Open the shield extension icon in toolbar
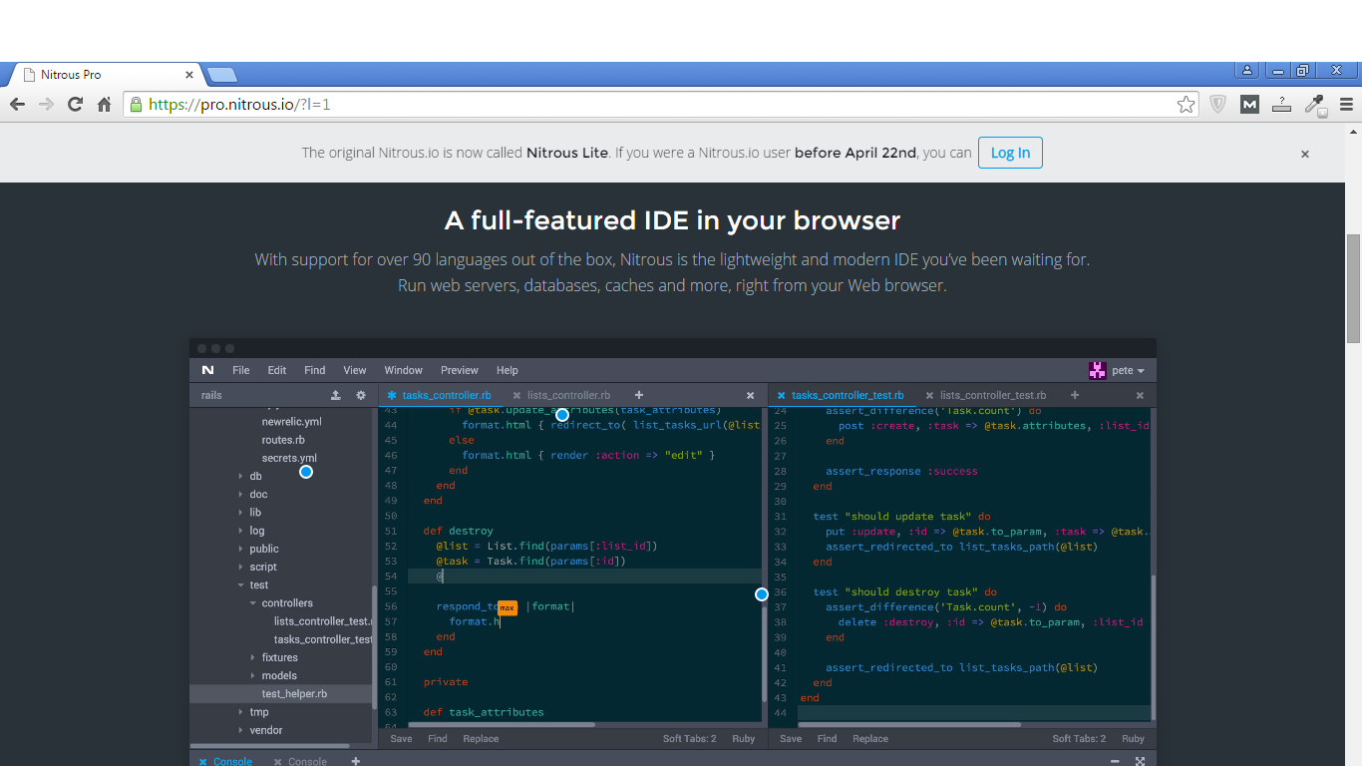1362x766 pixels. pos(1217,104)
